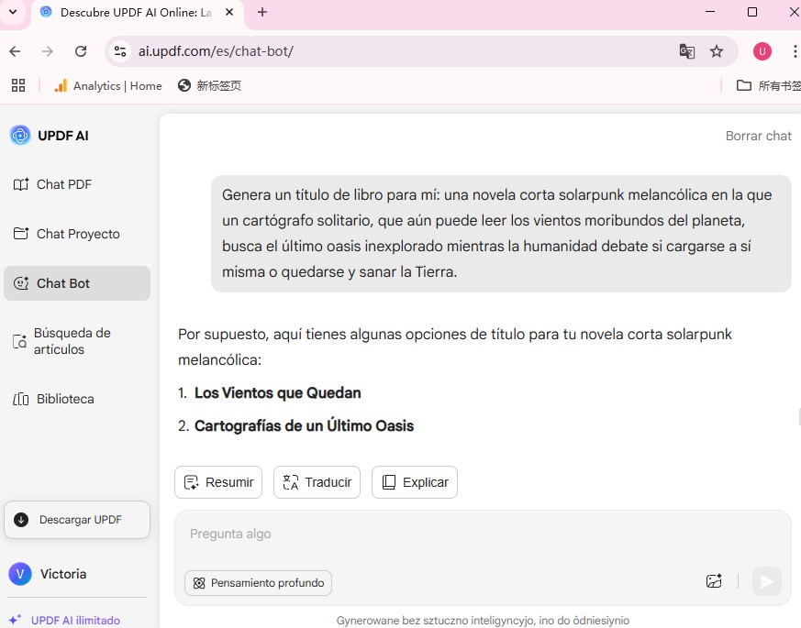Click the address bar URL
801x628 pixels.
click(216, 51)
